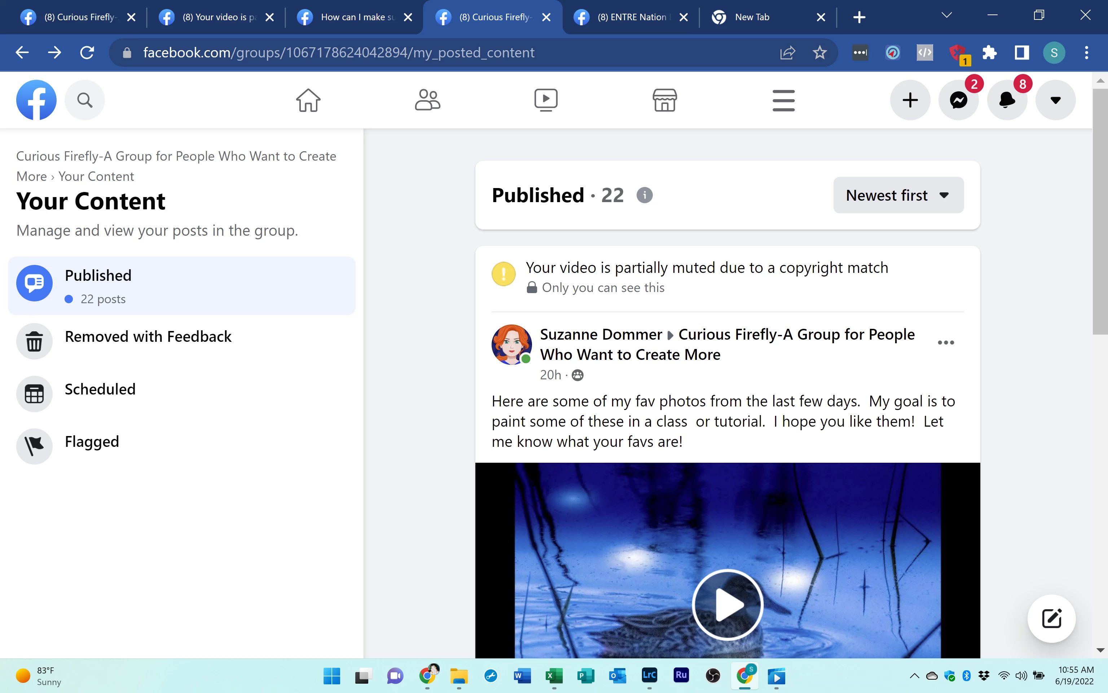Open the post's three-dot options menu
This screenshot has width=1108, height=693.
coord(945,343)
